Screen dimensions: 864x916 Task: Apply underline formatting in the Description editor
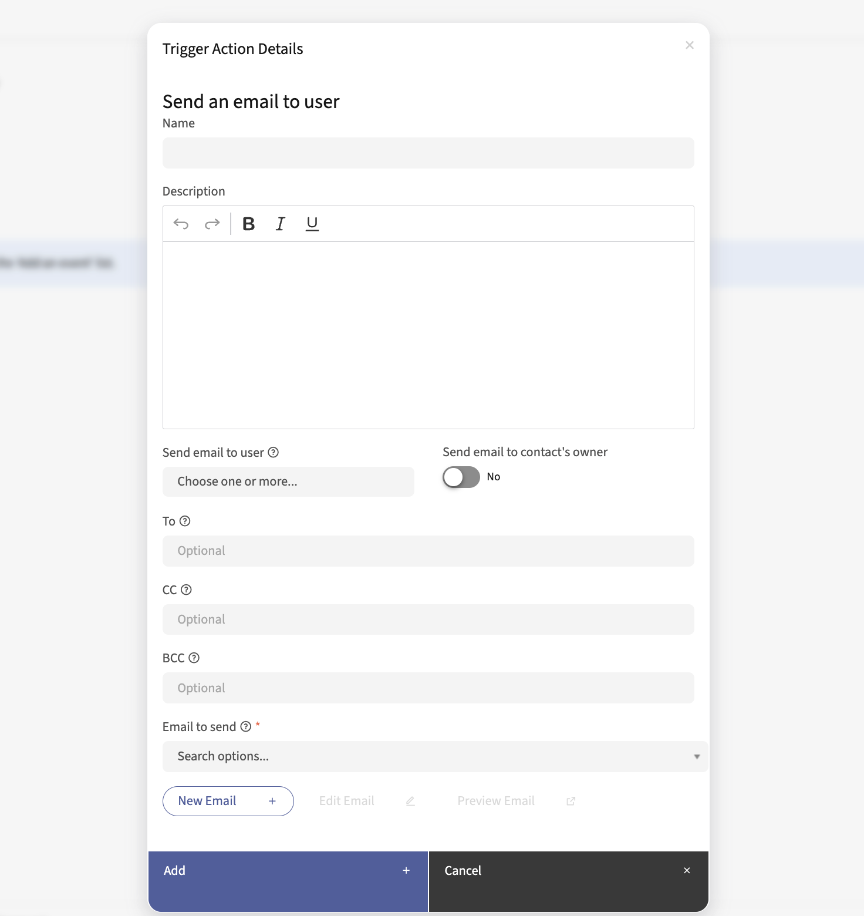[x=312, y=224]
